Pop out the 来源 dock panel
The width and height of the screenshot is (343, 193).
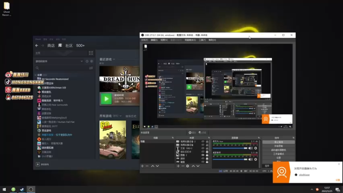click(209, 138)
